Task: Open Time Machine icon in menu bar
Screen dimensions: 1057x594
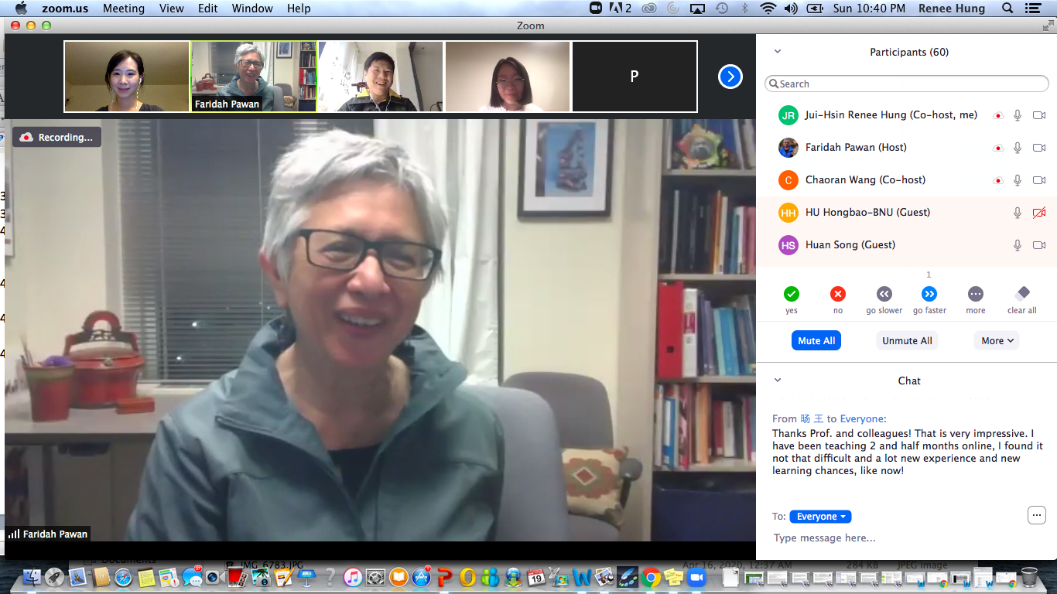Action: pos(721,9)
